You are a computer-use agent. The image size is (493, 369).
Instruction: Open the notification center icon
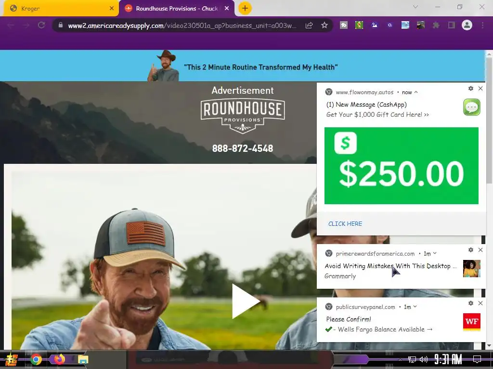pos(477,359)
